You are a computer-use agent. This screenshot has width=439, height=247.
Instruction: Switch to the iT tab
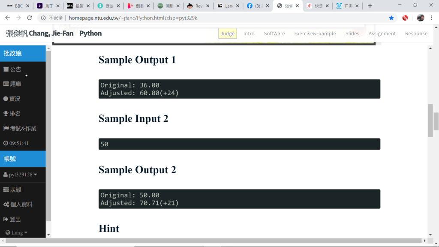click(x=347, y=6)
